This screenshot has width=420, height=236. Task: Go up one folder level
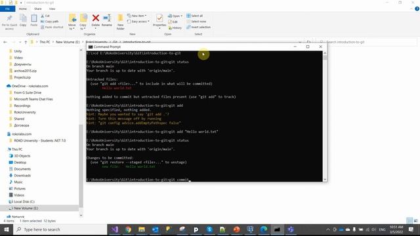pos(26,42)
